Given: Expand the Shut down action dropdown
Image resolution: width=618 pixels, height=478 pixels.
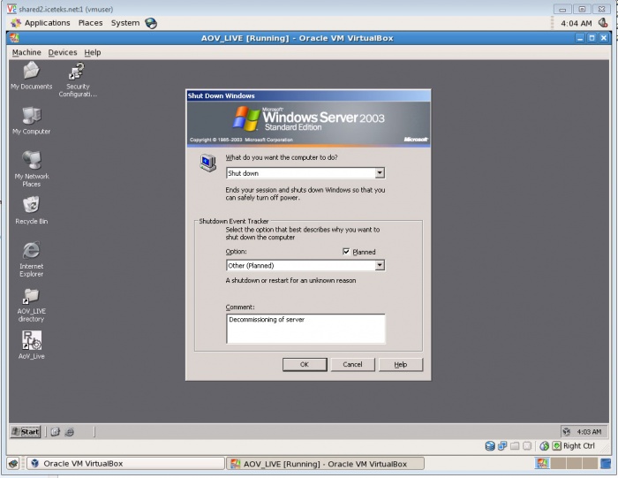Looking at the screenshot, I should [x=380, y=173].
